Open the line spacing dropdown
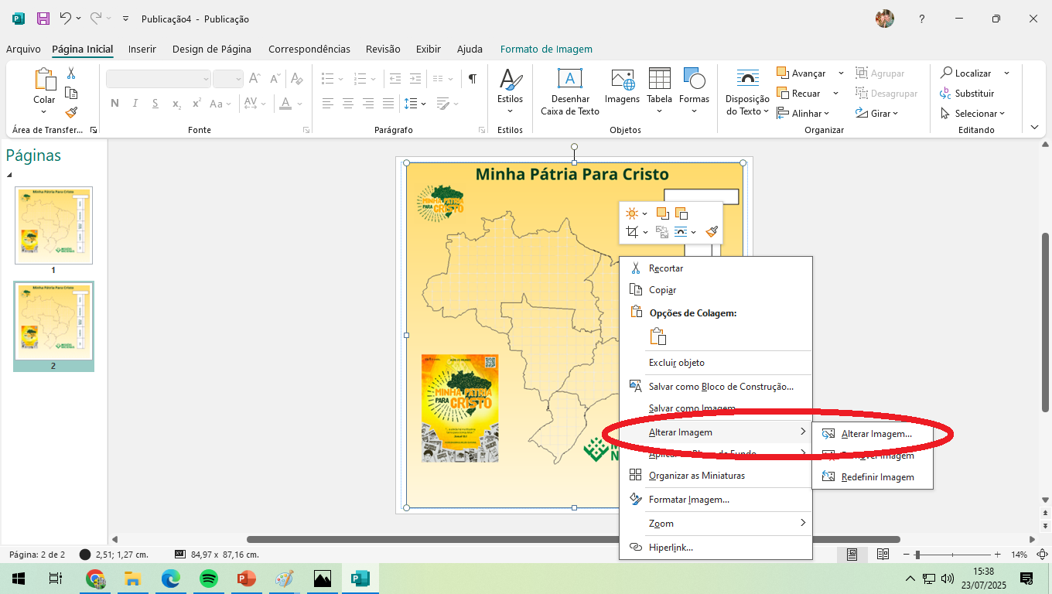Screen dimensions: 1052x594 click(416, 103)
